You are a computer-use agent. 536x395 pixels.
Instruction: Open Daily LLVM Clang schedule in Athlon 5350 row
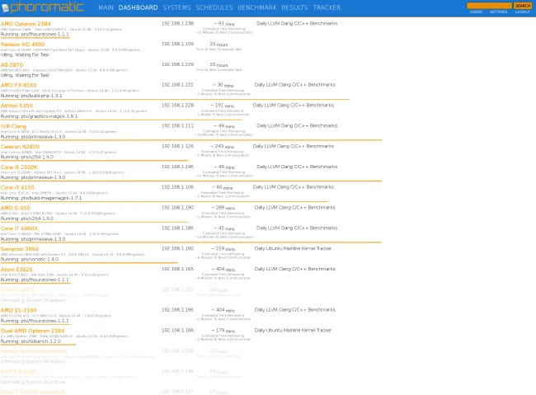coord(294,105)
